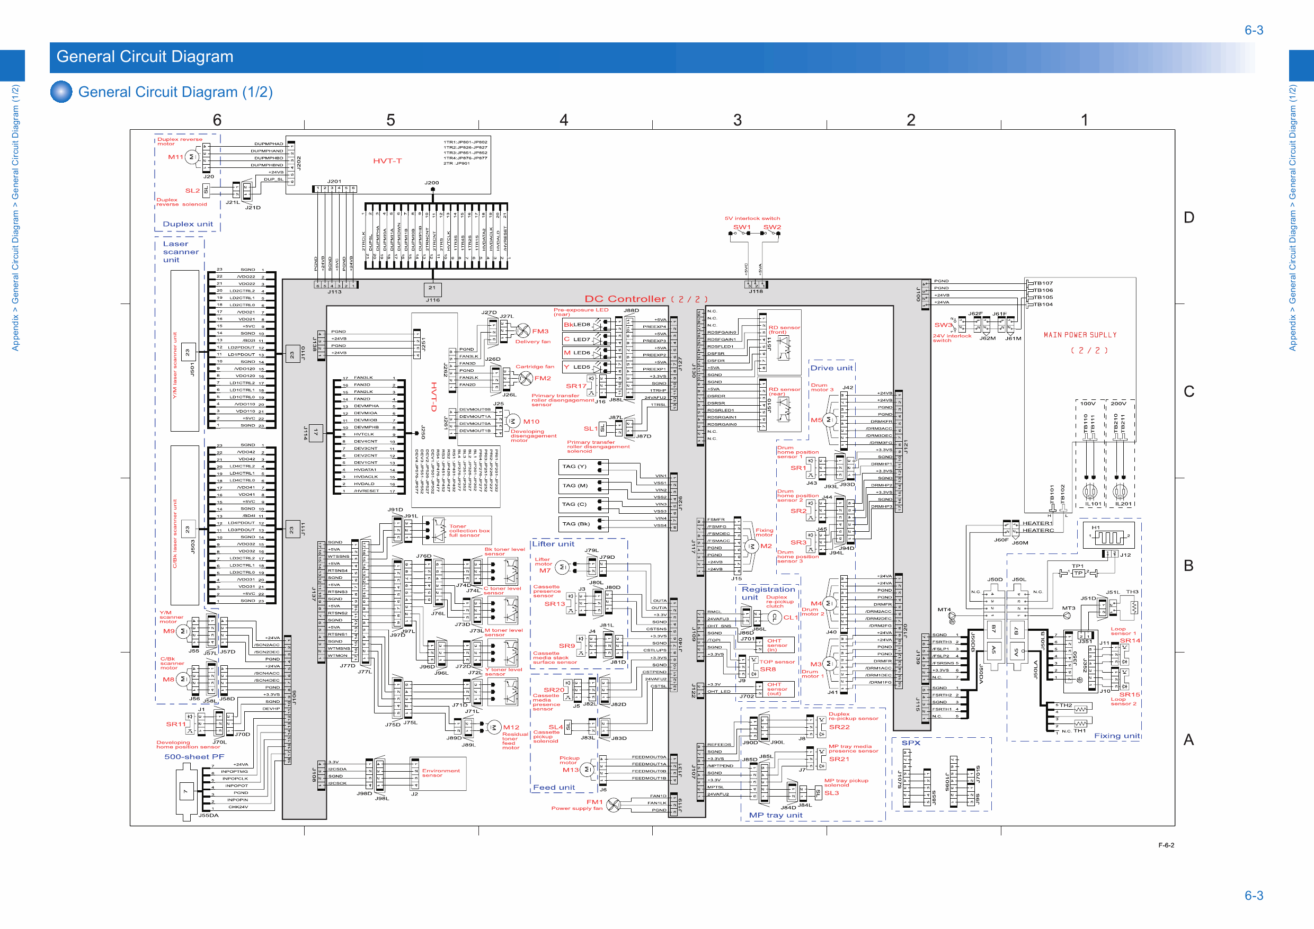Click the M3 drum motor 1 symbol
1314x929 pixels.
pyautogui.click(x=830, y=664)
